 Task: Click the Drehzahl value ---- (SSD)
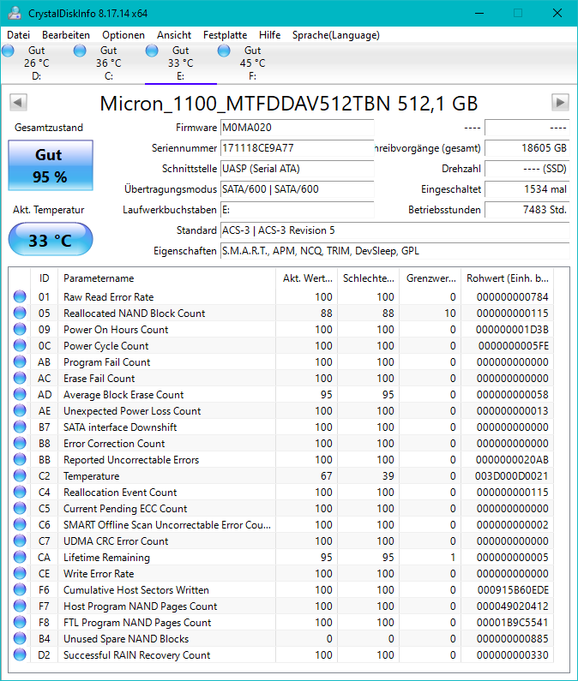[x=527, y=169]
